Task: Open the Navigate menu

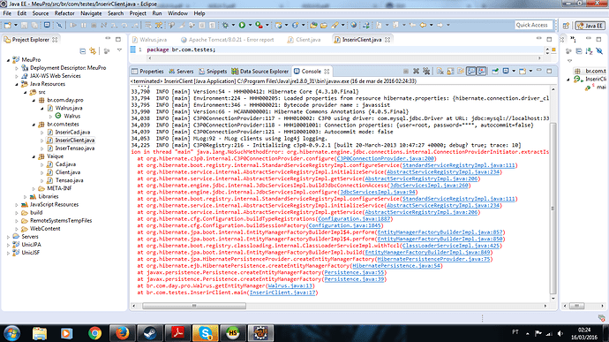Action: 91,13
